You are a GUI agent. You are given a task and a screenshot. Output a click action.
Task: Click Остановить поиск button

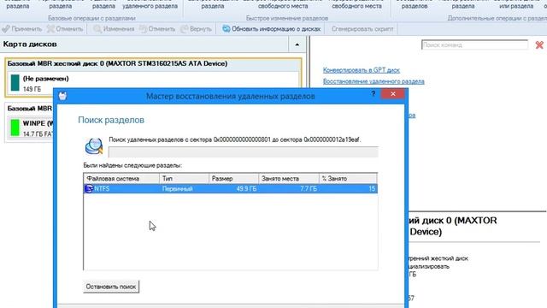click(x=111, y=287)
